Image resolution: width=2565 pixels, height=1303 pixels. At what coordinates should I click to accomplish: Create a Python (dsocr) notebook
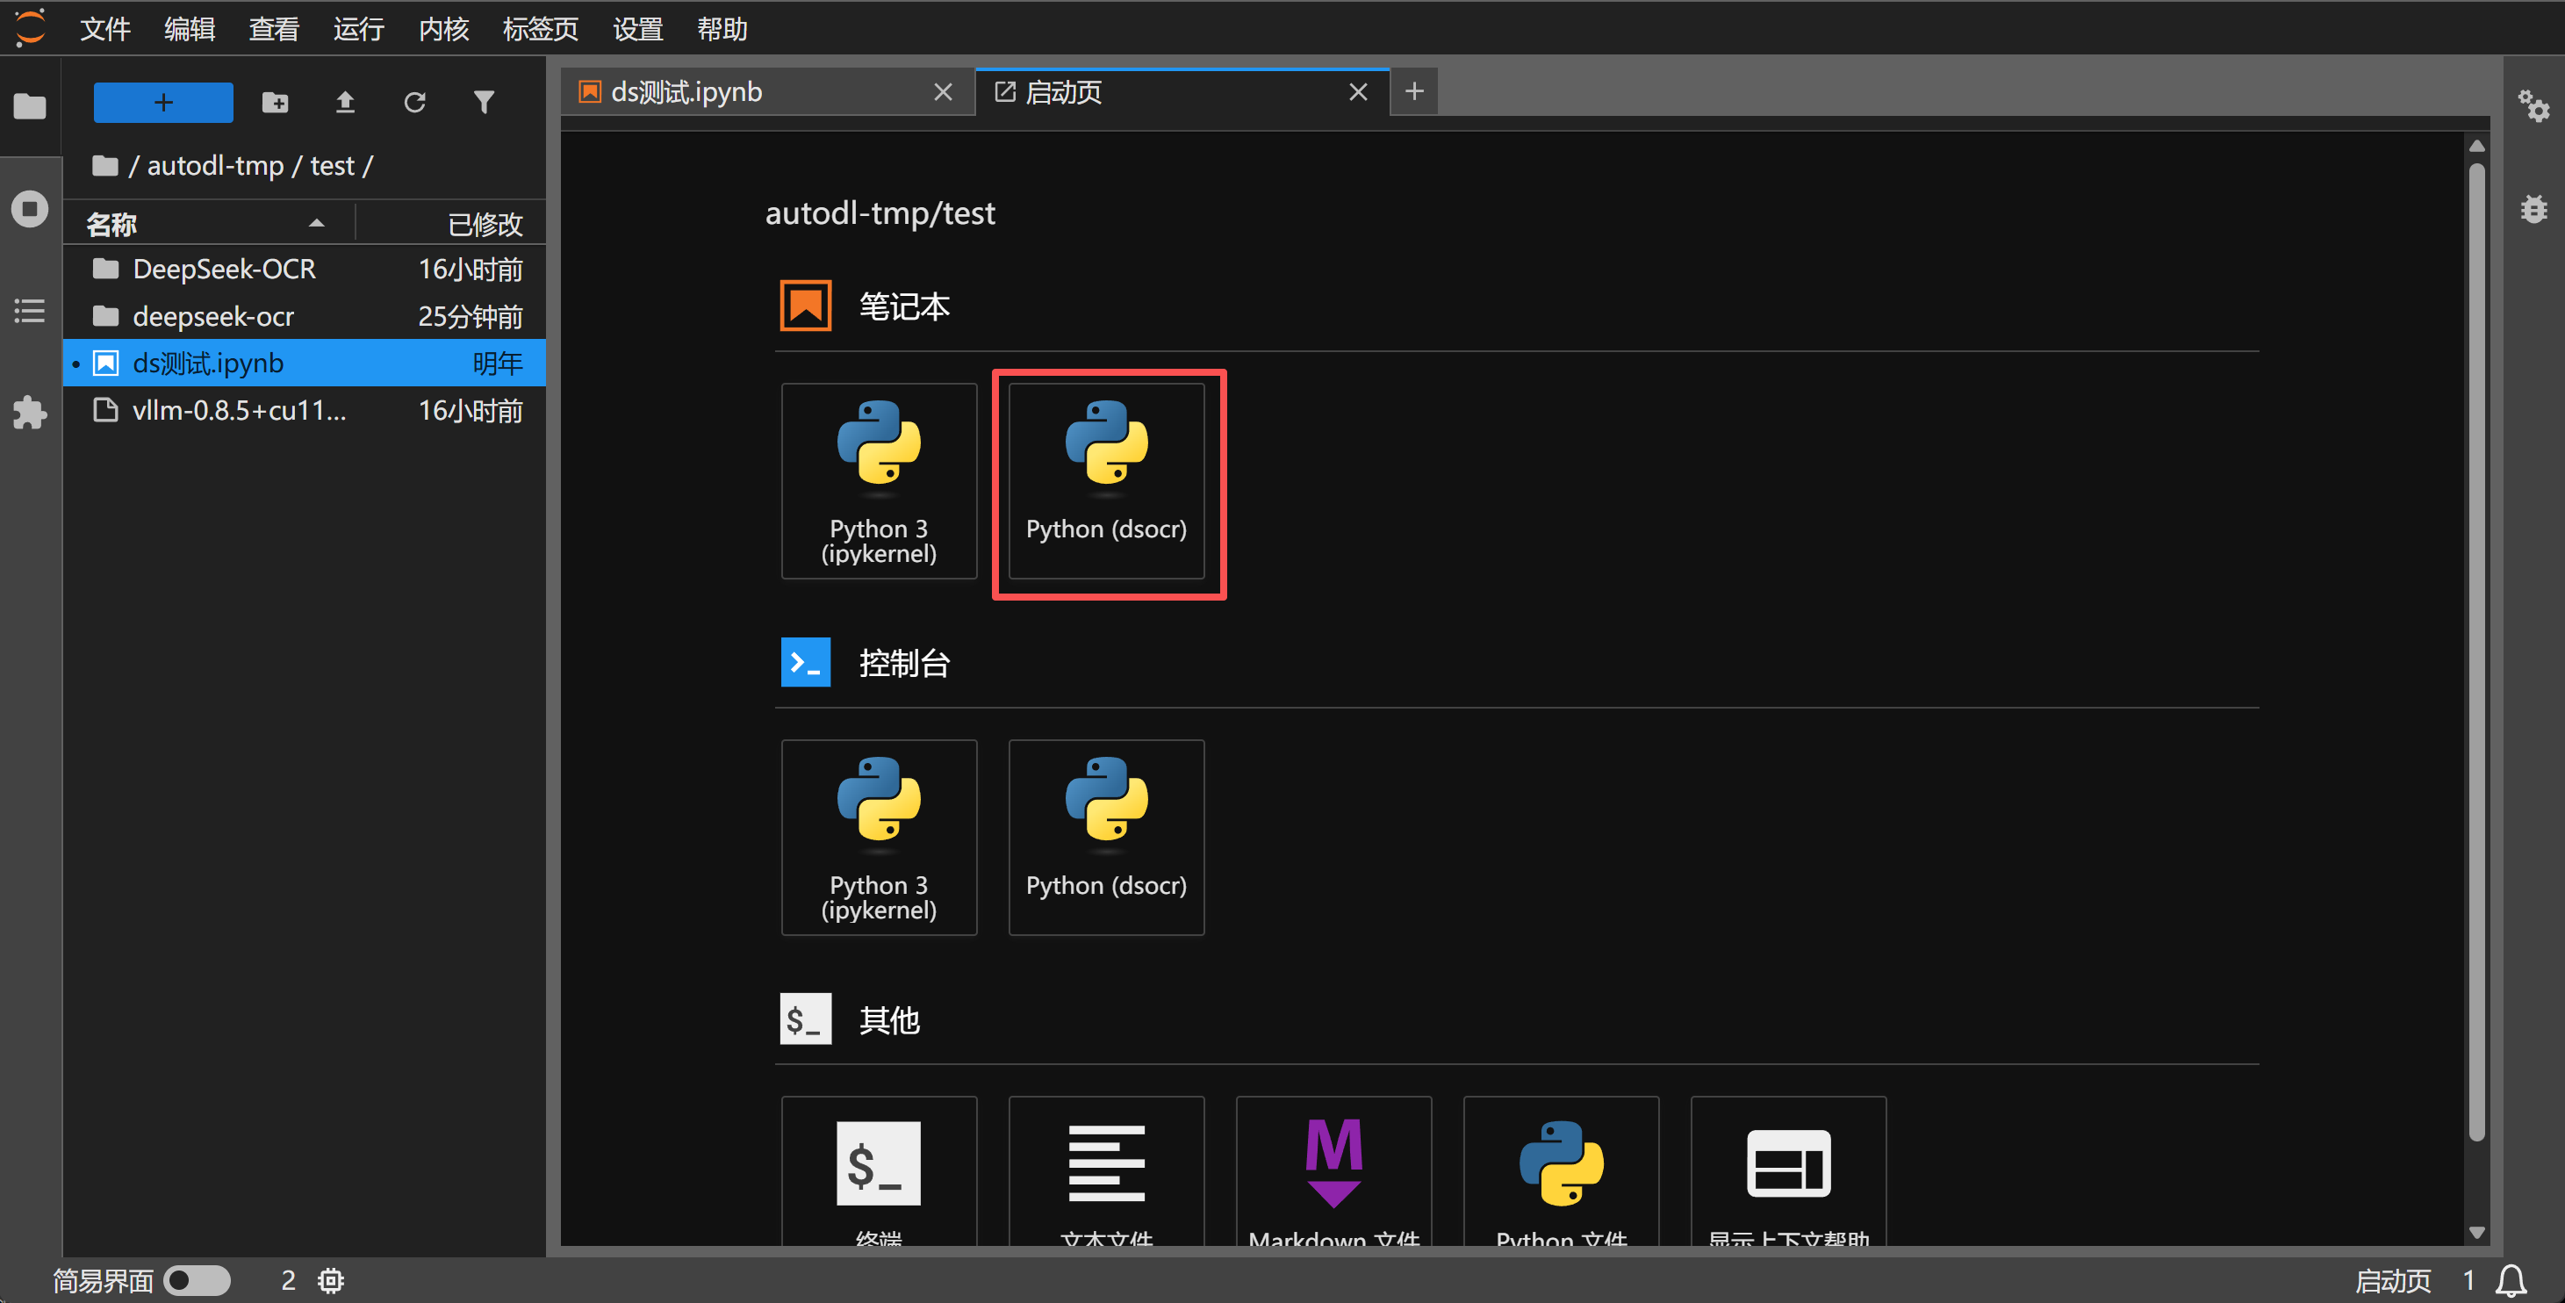[x=1105, y=481]
